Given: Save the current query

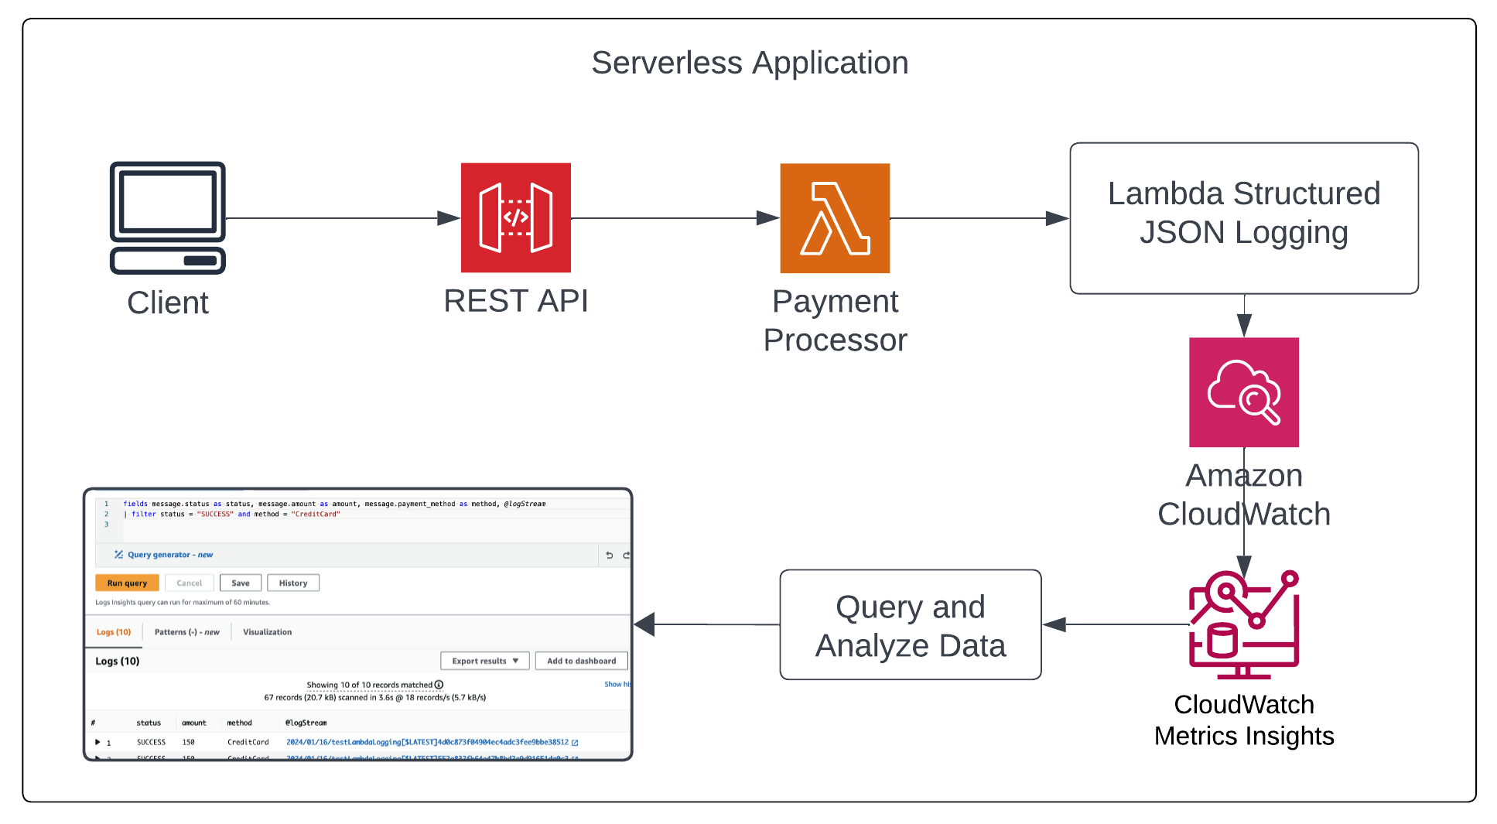Looking at the screenshot, I should click(241, 583).
